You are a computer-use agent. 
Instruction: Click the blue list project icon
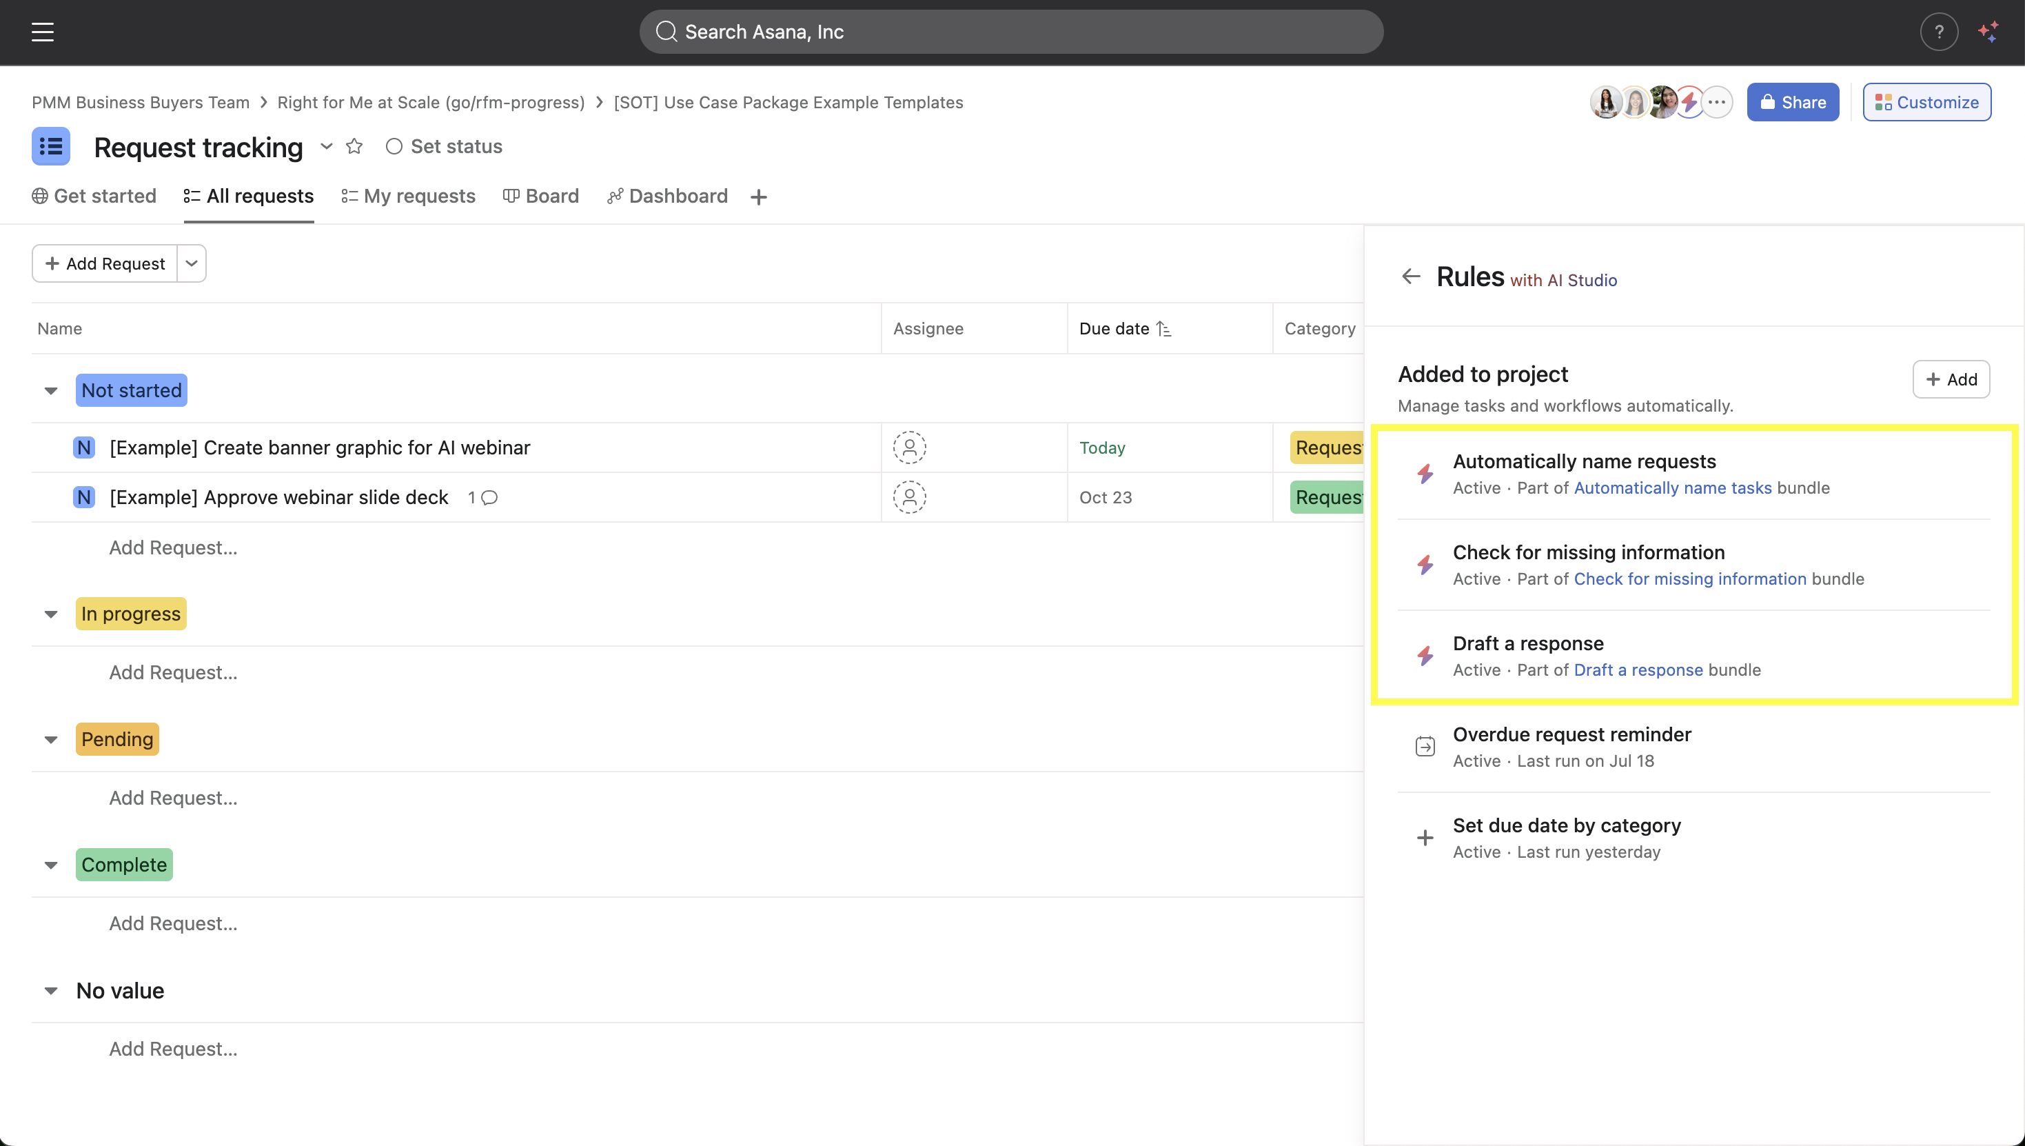point(51,146)
